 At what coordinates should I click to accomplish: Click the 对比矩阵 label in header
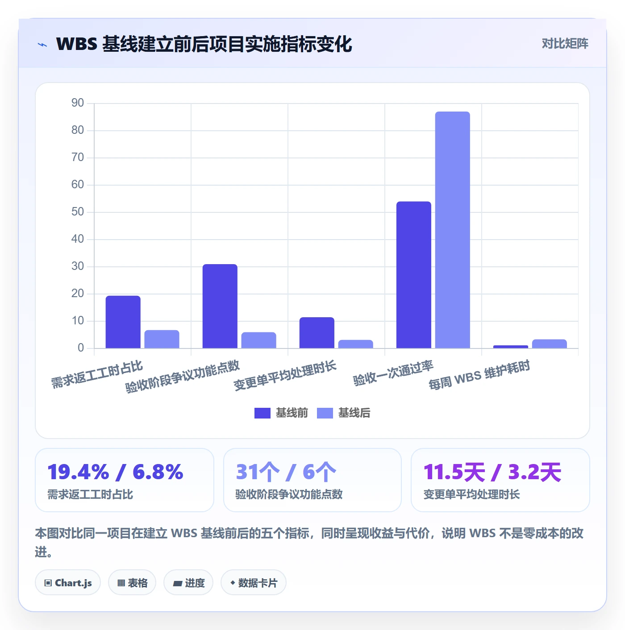tap(565, 44)
